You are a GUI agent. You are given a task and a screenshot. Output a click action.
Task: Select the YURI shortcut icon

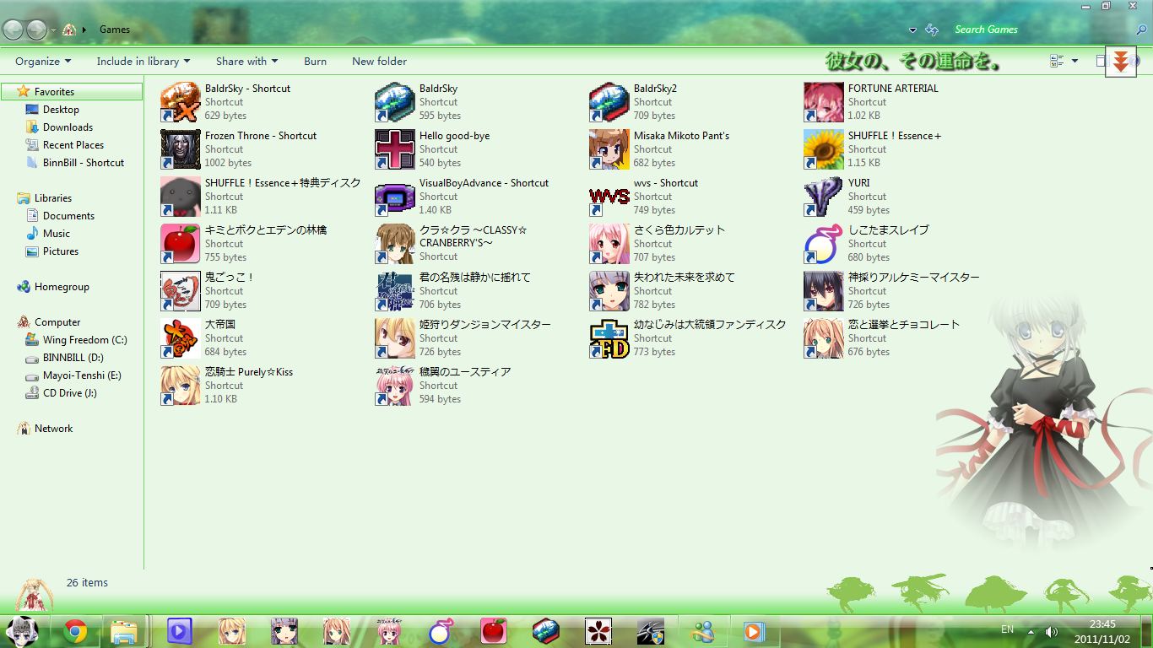(x=824, y=197)
